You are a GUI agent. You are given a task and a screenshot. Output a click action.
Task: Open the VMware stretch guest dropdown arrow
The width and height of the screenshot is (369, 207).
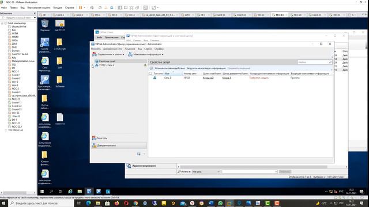157,7
